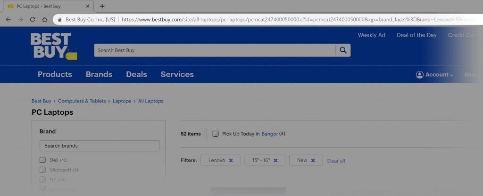
Task: Click the Search Best Buy field
Action: click(x=215, y=50)
